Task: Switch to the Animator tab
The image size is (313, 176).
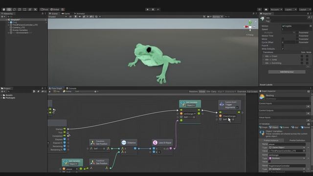Action: pos(79,14)
